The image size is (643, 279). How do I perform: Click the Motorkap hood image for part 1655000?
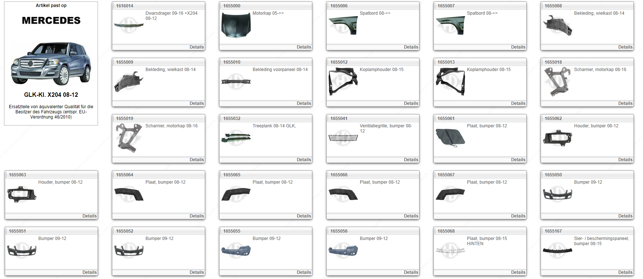tap(235, 25)
